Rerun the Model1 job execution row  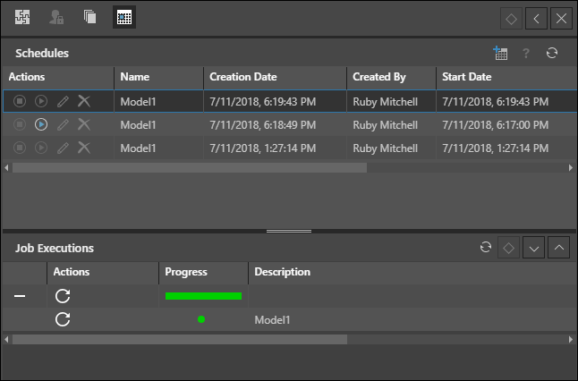click(x=63, y=319)
